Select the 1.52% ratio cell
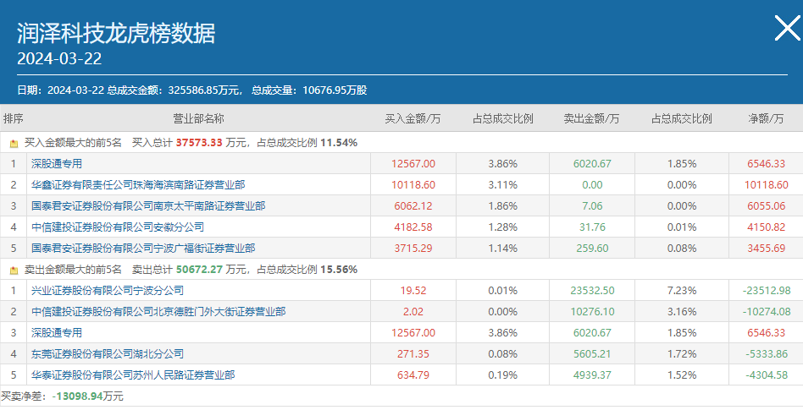This screenshot has width=803, height=410. (x=682, y=374)
